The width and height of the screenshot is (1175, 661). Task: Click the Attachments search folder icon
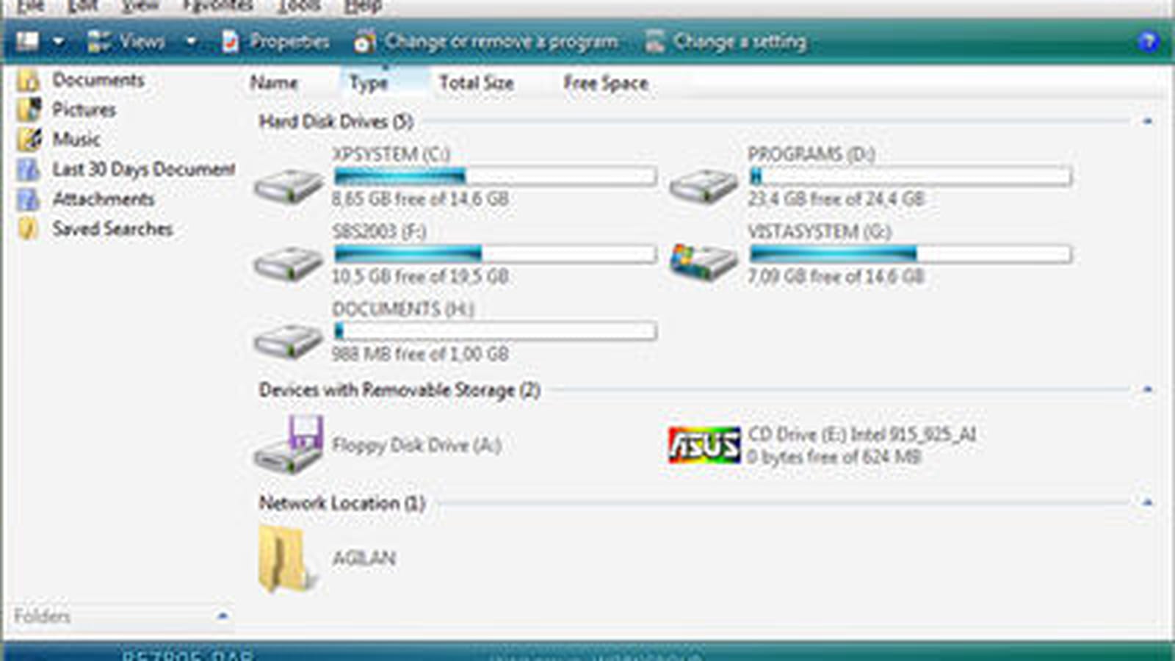28,199
